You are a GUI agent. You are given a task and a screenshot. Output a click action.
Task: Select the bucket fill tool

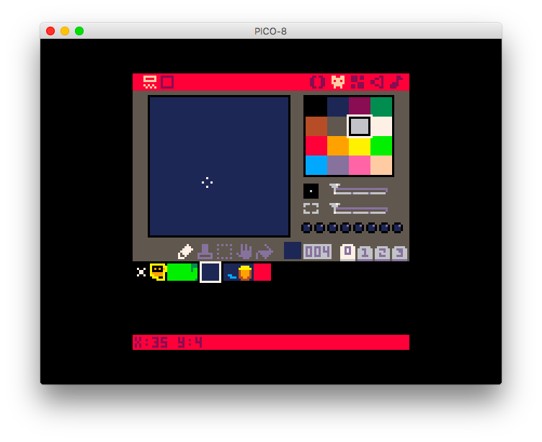click(265, 252)
